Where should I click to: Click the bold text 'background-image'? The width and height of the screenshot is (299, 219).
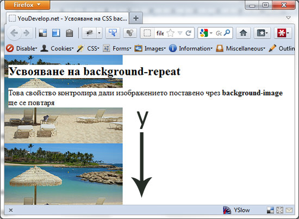(252, 93)
